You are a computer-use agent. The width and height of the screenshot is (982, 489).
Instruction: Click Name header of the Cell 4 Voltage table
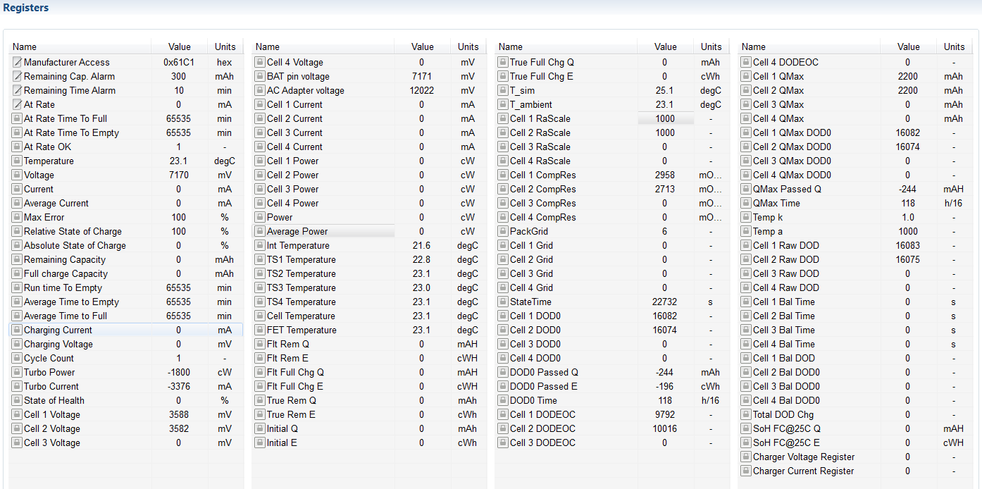tap(323, 47)
